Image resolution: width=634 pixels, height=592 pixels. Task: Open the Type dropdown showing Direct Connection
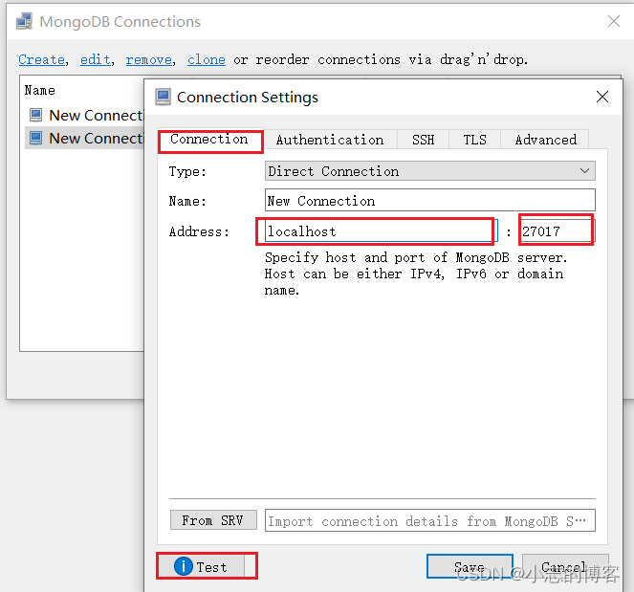pos(429,171)
